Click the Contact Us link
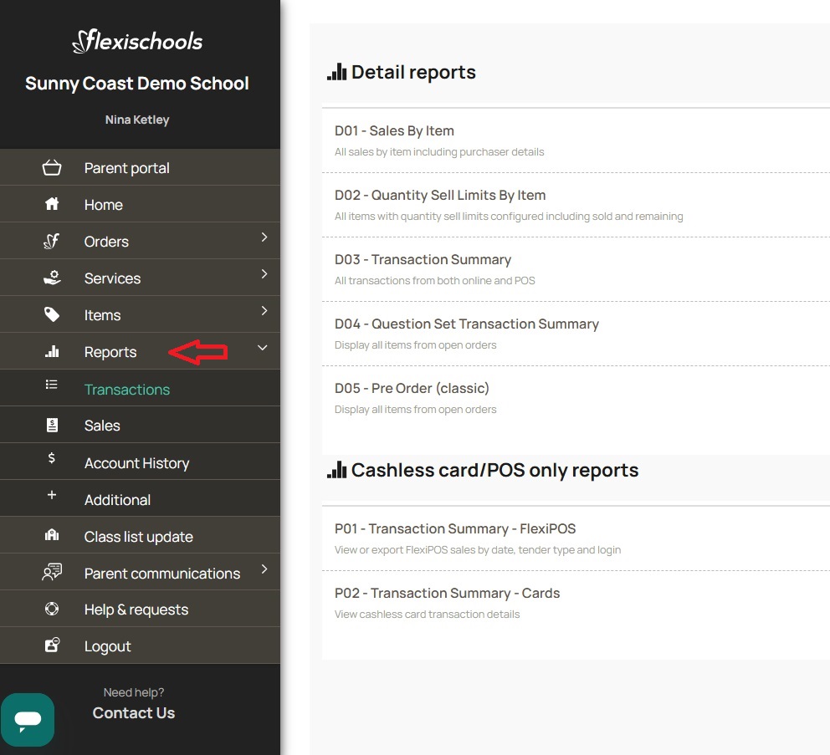Image resolution: width=830 pixels, height=755 pixels. [134, 712]
